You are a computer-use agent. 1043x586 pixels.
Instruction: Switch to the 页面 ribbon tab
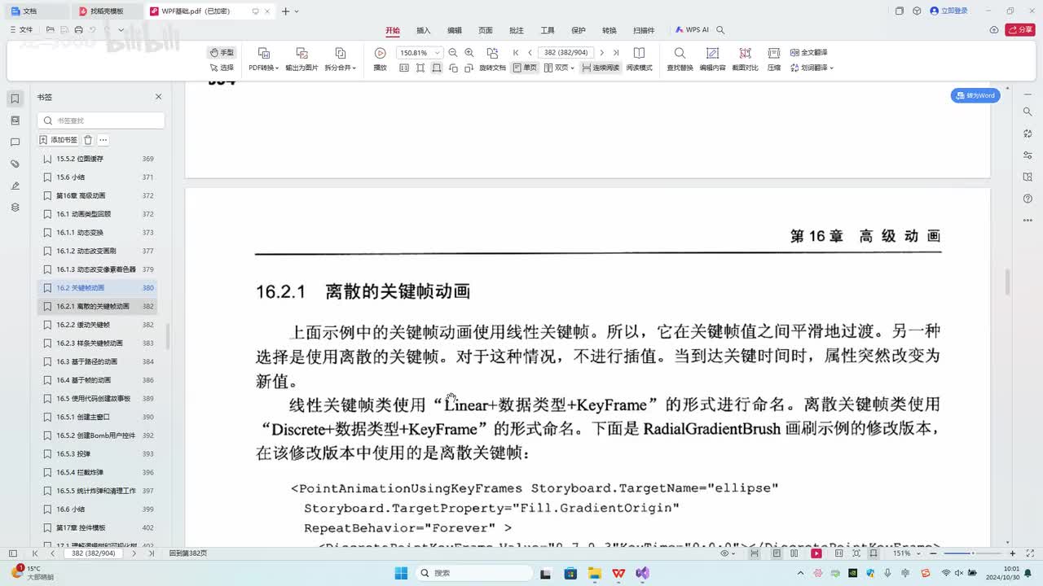click(x=486, y=30)
